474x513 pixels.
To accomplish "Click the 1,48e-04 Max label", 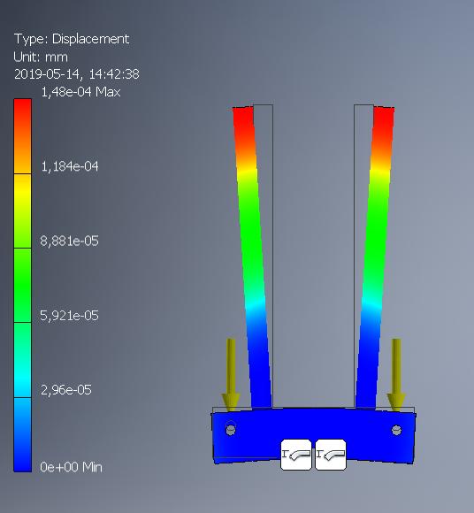I will [x=80, y=92].
